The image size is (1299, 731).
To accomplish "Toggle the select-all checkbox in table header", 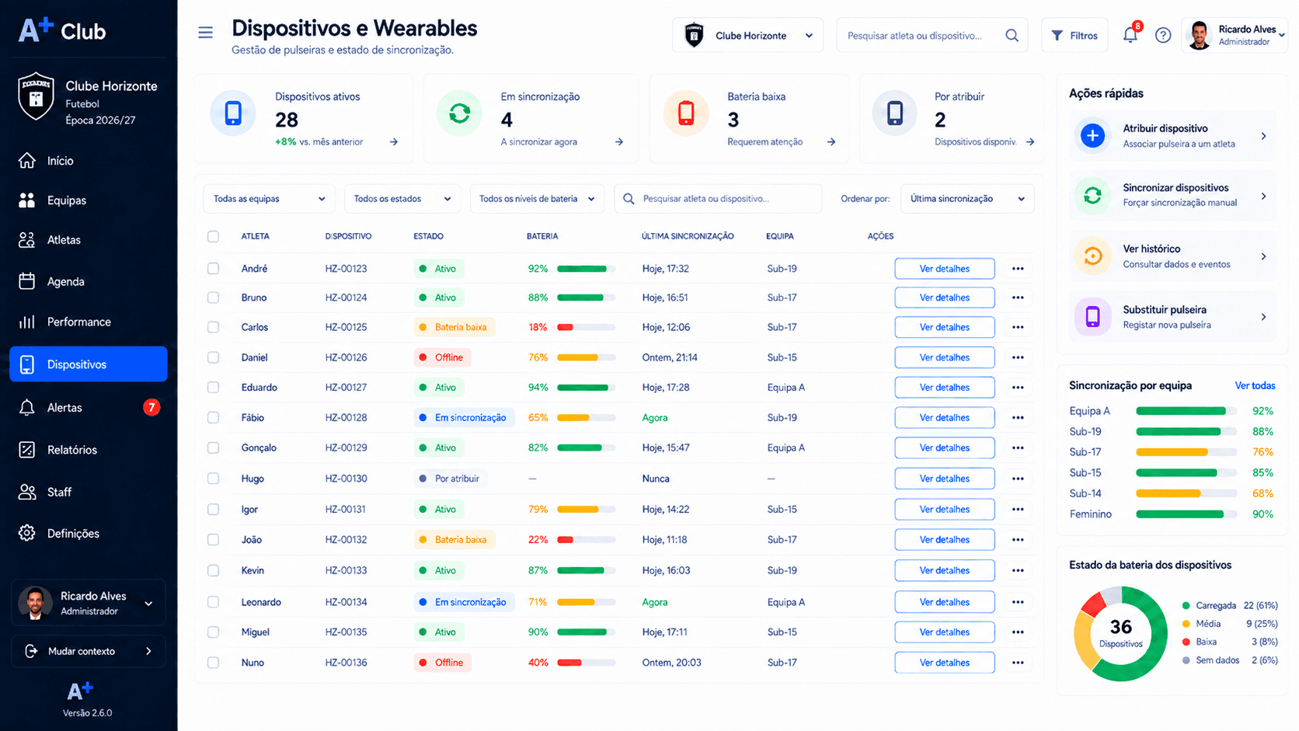I will 213,236.
